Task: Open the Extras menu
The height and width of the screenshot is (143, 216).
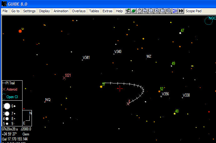Action: tap(108, 11)
